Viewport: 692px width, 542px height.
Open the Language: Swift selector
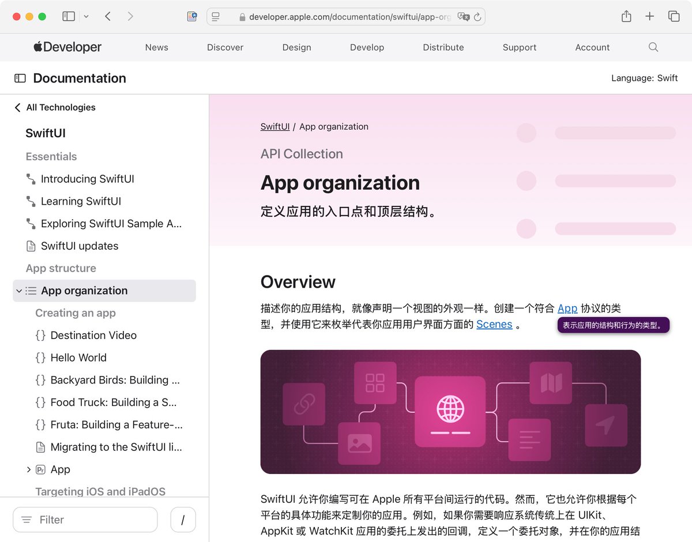645,78
